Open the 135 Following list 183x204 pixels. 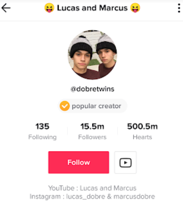[42, 131]
